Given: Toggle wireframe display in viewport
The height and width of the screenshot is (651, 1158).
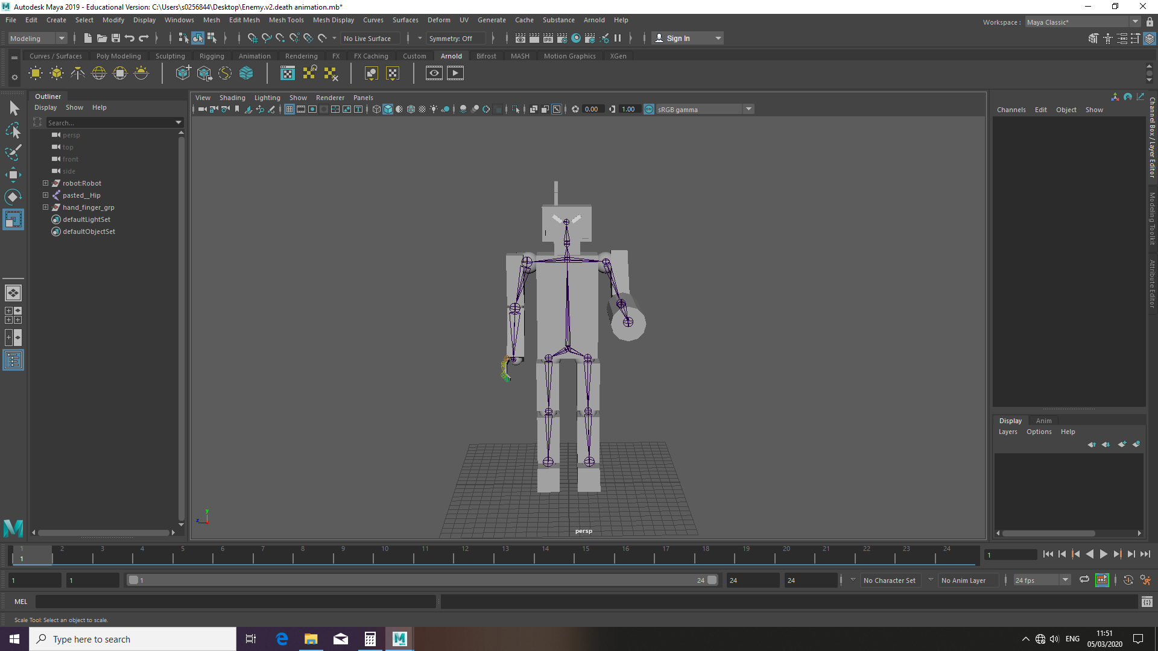Looking at the screenshot, I should (376, 109).
